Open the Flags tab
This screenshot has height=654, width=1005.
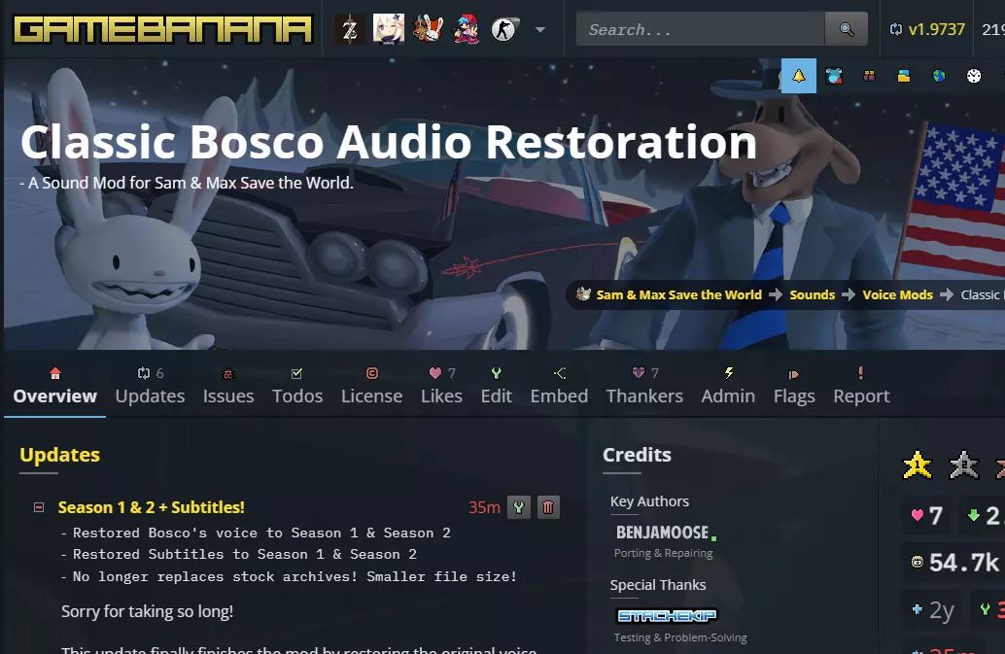(x=794, y=386)
